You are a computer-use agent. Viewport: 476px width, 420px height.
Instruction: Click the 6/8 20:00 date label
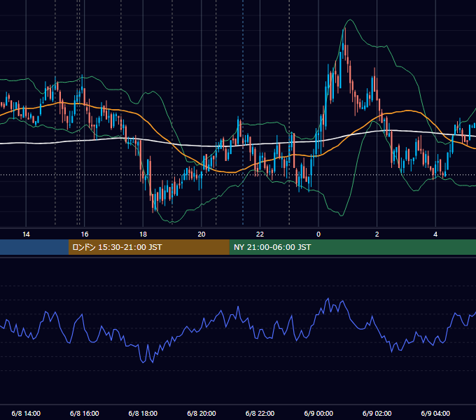(x=202, y=413)
